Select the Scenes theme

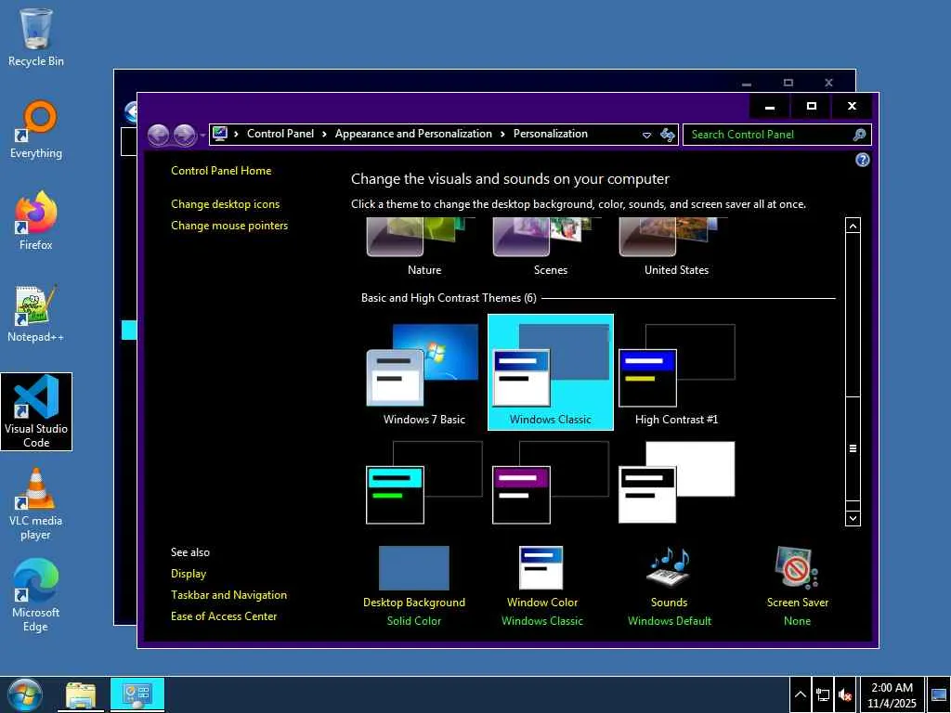click(550, 248)
